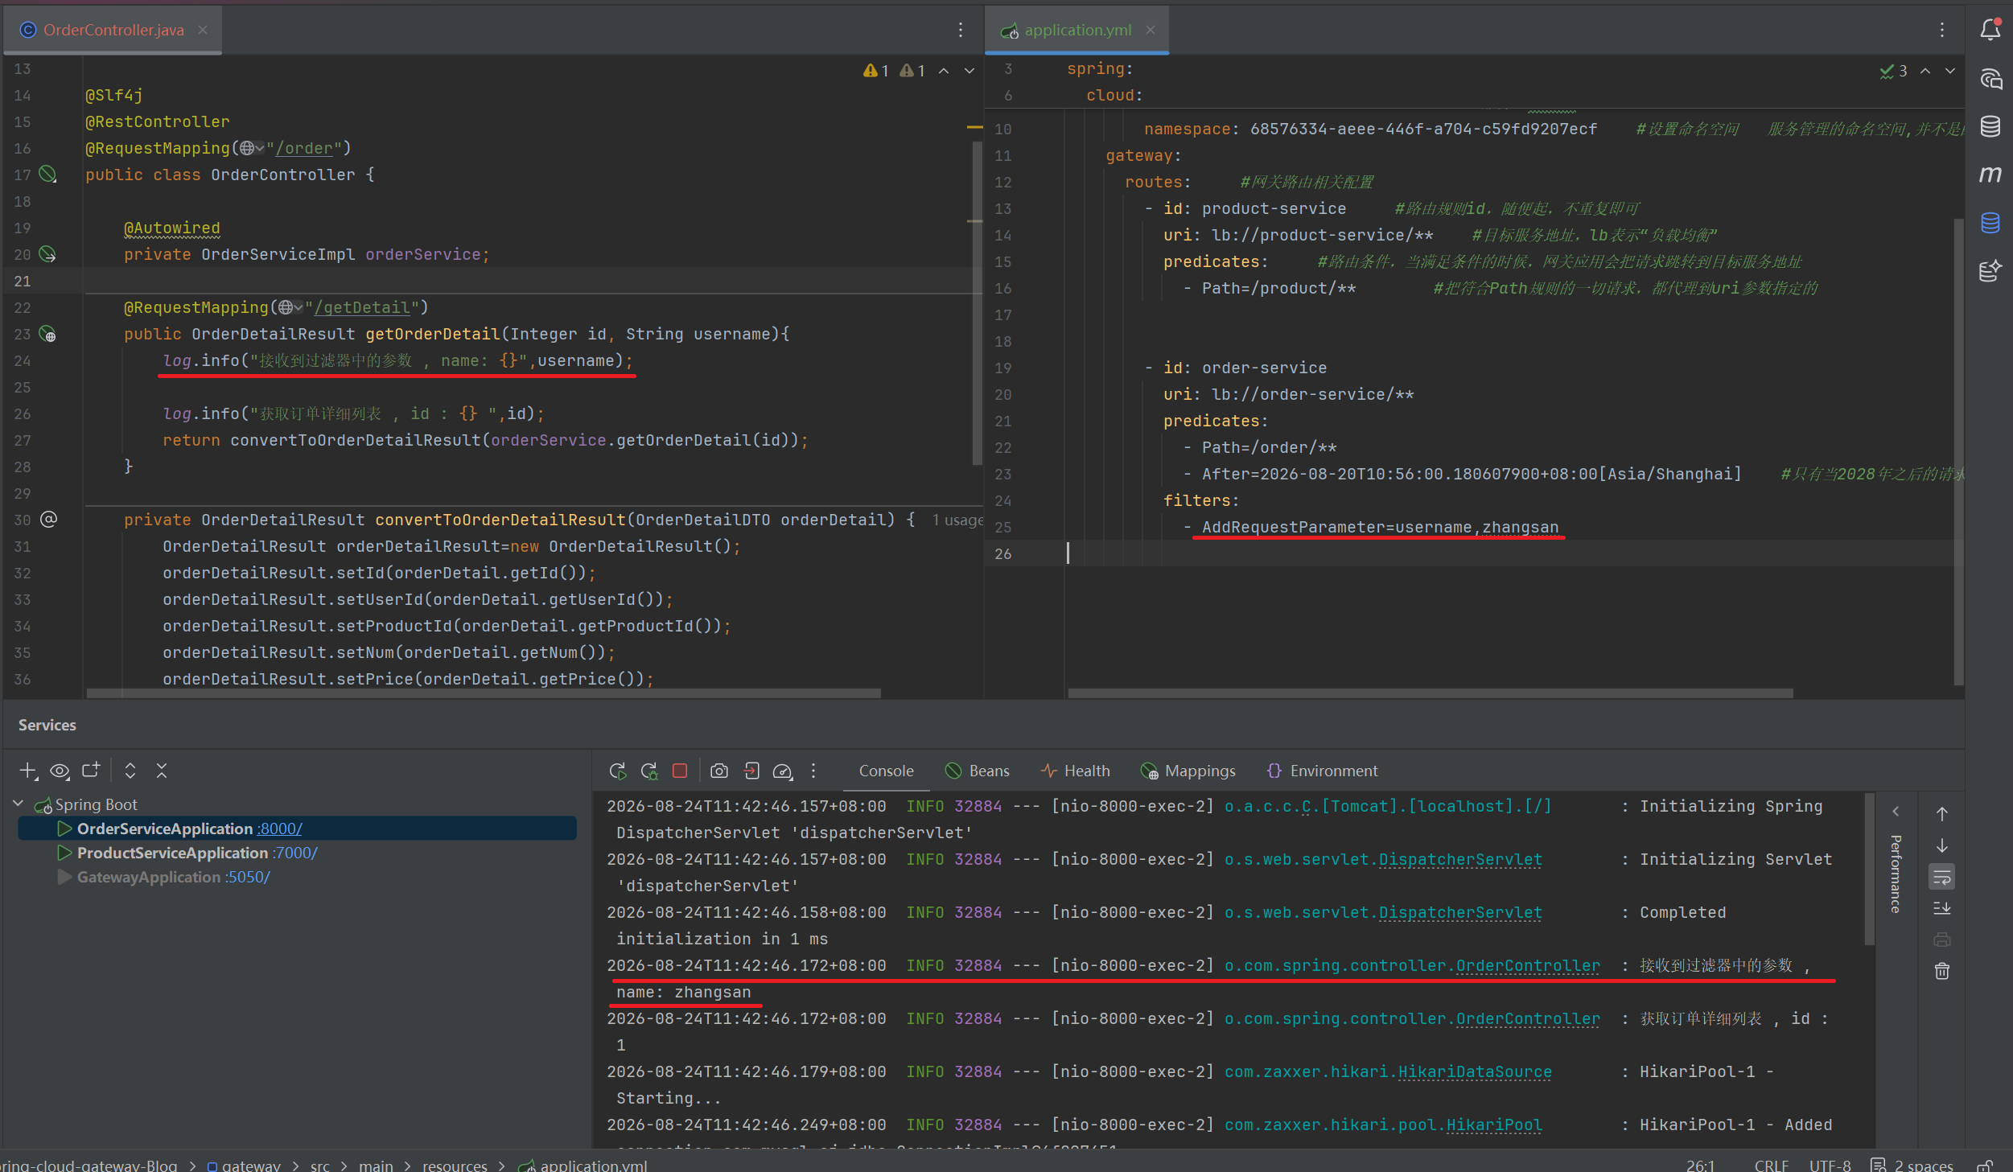
Task: Switch to the Beans tab
Action: tap(978, 771)
